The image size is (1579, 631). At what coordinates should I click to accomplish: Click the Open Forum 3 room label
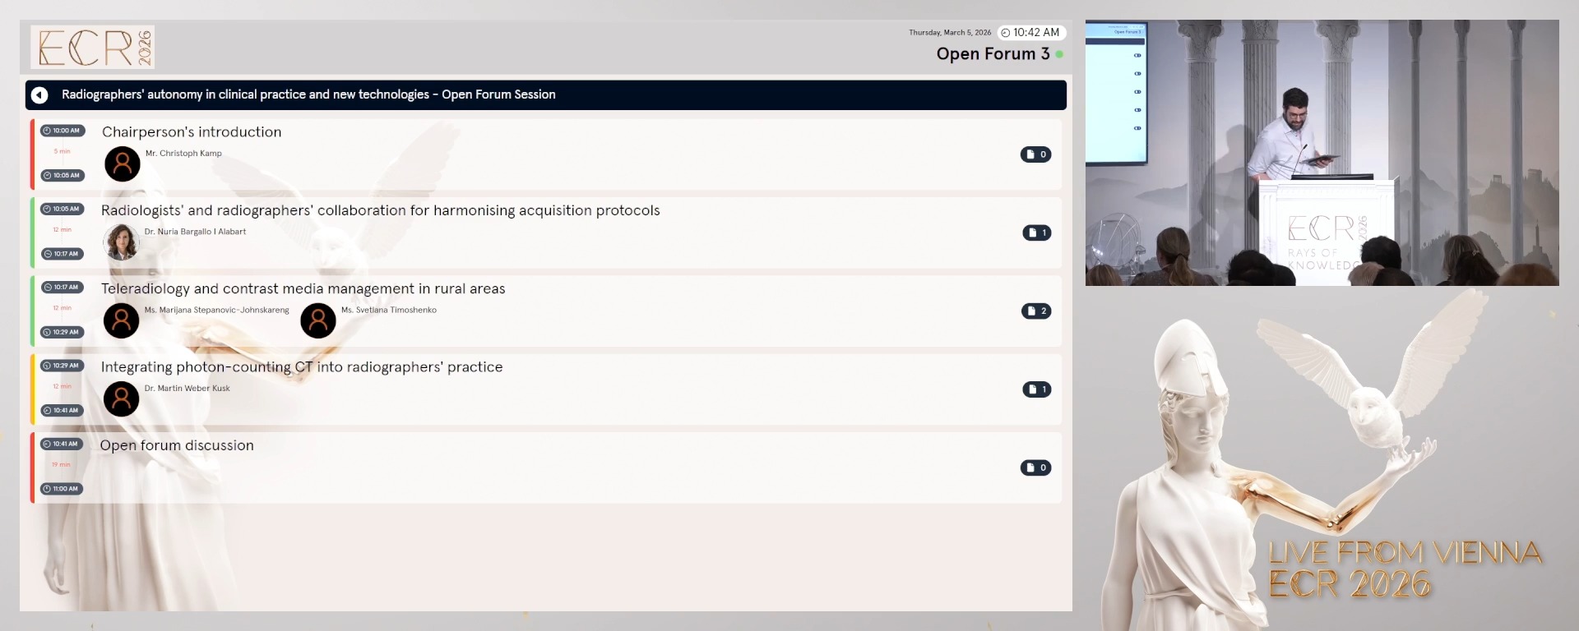(993, 54)
